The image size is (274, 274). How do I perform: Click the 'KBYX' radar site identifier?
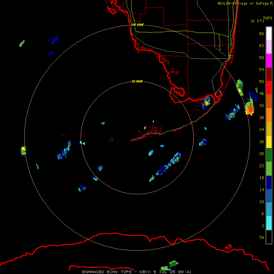click(145, 272)
